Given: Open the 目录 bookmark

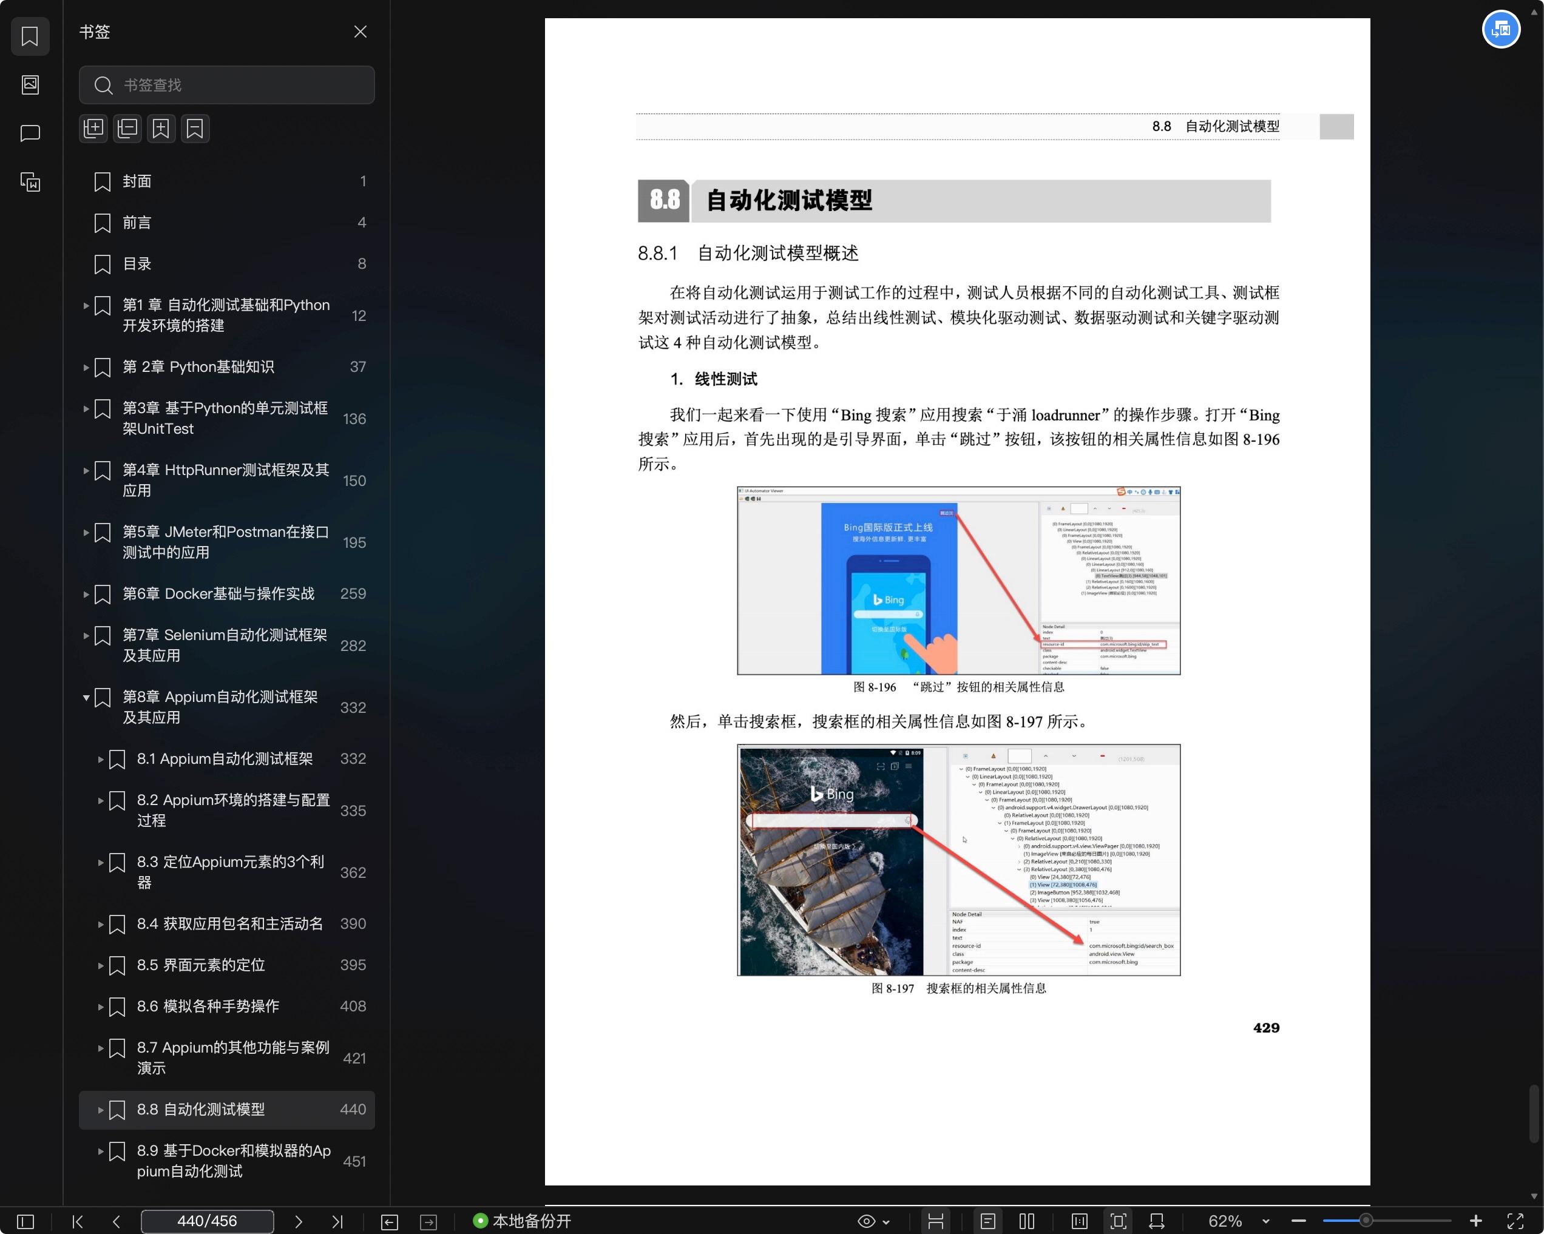Looking at the screenshot, I should (226, 264).
